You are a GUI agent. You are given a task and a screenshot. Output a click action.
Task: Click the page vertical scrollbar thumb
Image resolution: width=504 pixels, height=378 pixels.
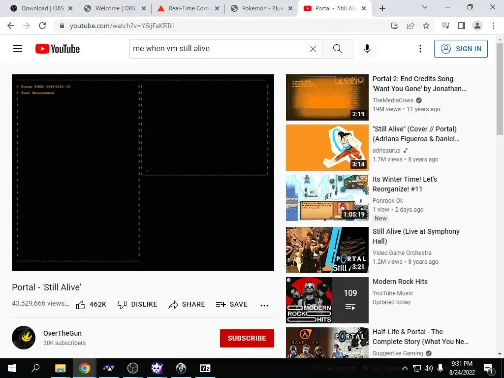(500, 89)
